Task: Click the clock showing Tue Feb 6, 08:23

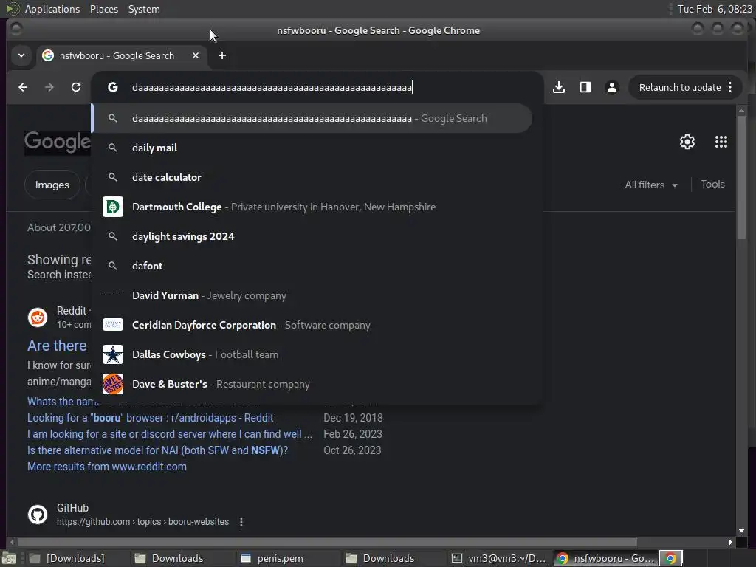Action: [715, 9]
